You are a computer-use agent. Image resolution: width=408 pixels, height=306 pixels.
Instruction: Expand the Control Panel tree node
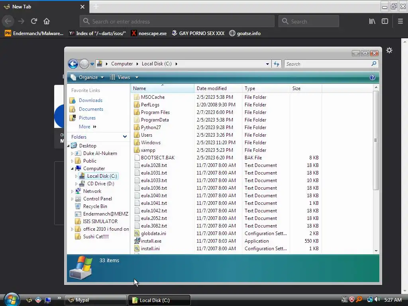(x=73, y=199)
